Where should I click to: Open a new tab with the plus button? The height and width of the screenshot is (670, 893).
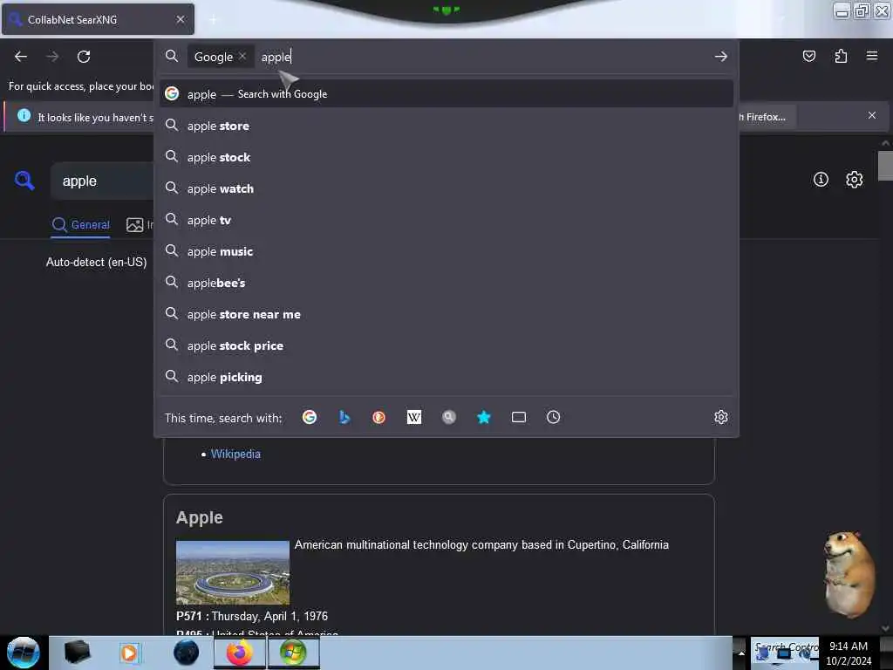(213, 20)
